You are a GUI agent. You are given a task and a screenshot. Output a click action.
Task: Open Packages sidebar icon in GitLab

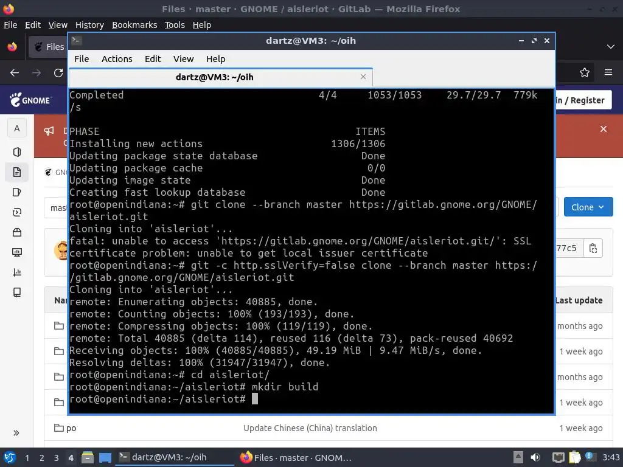(x=16, y=232)
